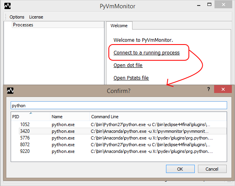Maximize the PyVmMonitor window
The height and width of the screenshot is (186, 235).
tap(209, 4)
